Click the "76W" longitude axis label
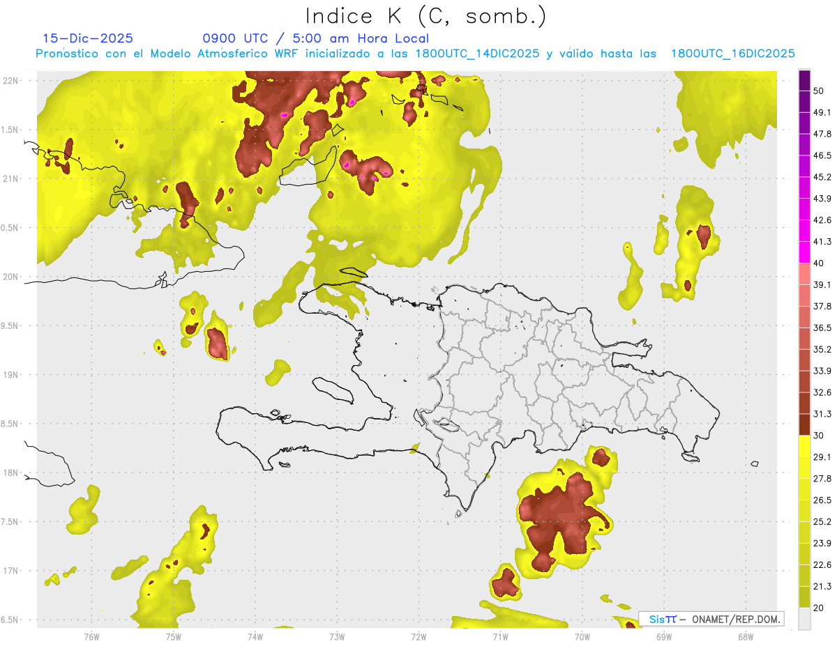The image size is (837, 646). pos(91,636)
